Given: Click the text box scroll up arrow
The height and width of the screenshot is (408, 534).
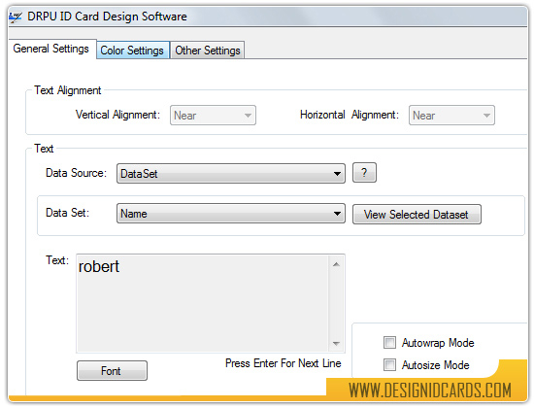Looking at the screenshot, I should click(x=336, y=264).
